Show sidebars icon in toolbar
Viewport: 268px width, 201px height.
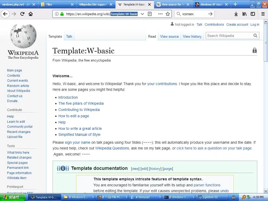click(253, 14)
